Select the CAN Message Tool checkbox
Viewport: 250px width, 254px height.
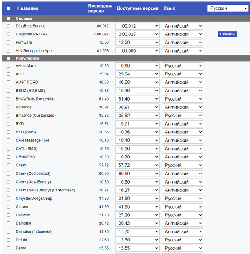tap(8, 140)
